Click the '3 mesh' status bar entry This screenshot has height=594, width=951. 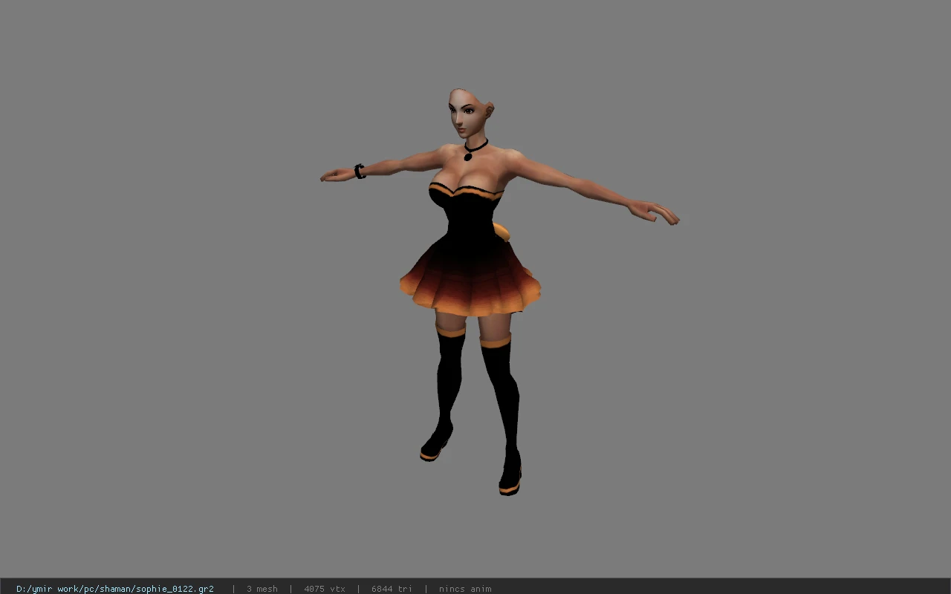262,589
